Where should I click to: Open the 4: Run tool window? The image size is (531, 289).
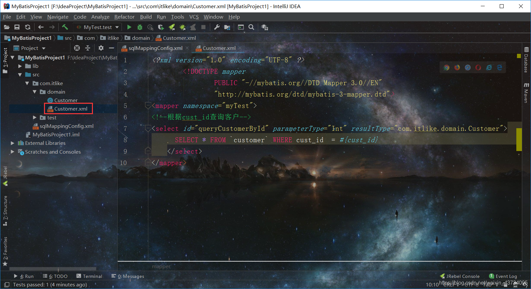coord(23,276)
